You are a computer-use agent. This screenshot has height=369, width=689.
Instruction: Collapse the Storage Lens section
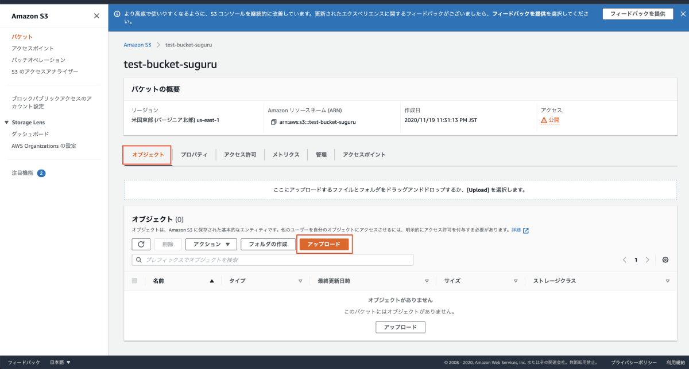tap(6, 123)
